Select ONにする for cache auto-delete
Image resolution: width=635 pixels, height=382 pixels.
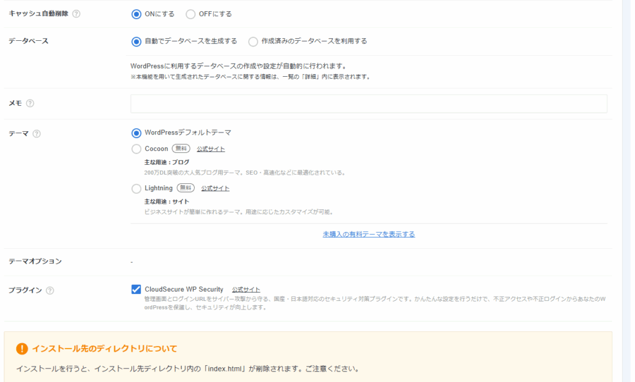[136, 14]
